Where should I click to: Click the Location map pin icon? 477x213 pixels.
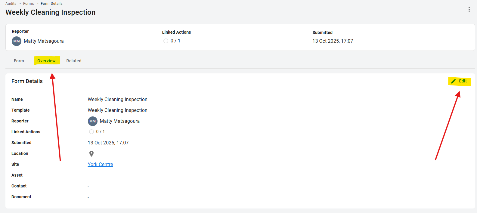(x=91, y=154)
